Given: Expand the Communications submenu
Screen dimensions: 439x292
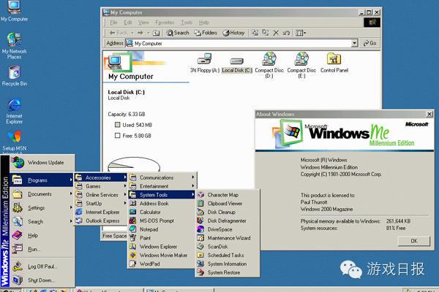Looking at the screenshot, I should coord(162,177).
